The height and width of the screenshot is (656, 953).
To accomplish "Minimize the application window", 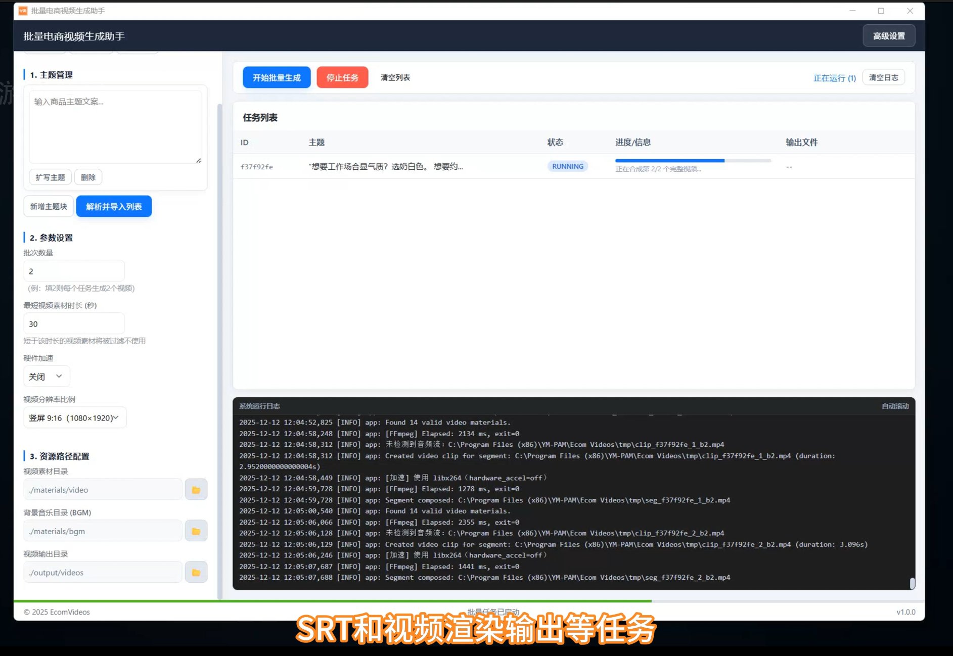I will (852, 11).
